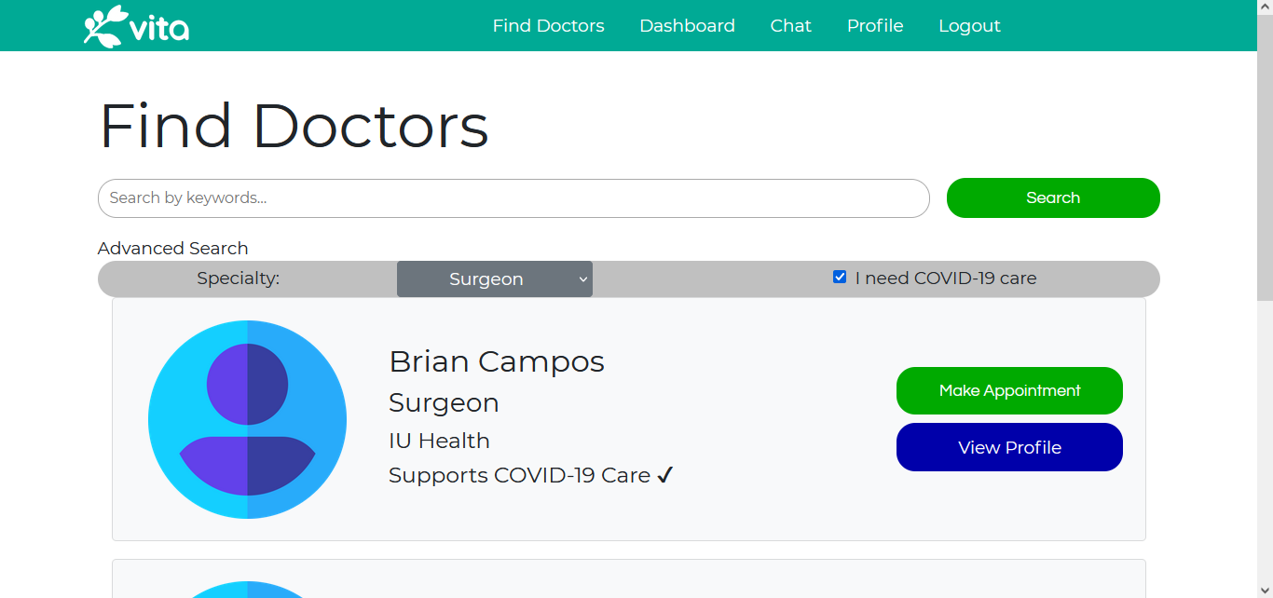This screenshot has width=1273, height=598.
Task: Expand the Advanced Search section
Action: pos(172,248)
